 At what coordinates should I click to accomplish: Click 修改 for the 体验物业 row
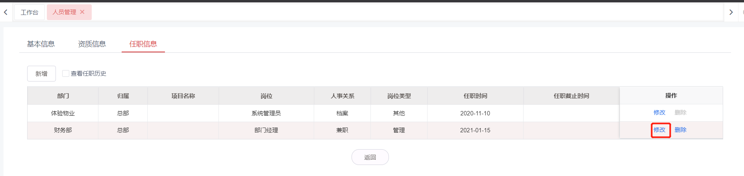click(x=659, y=113)
